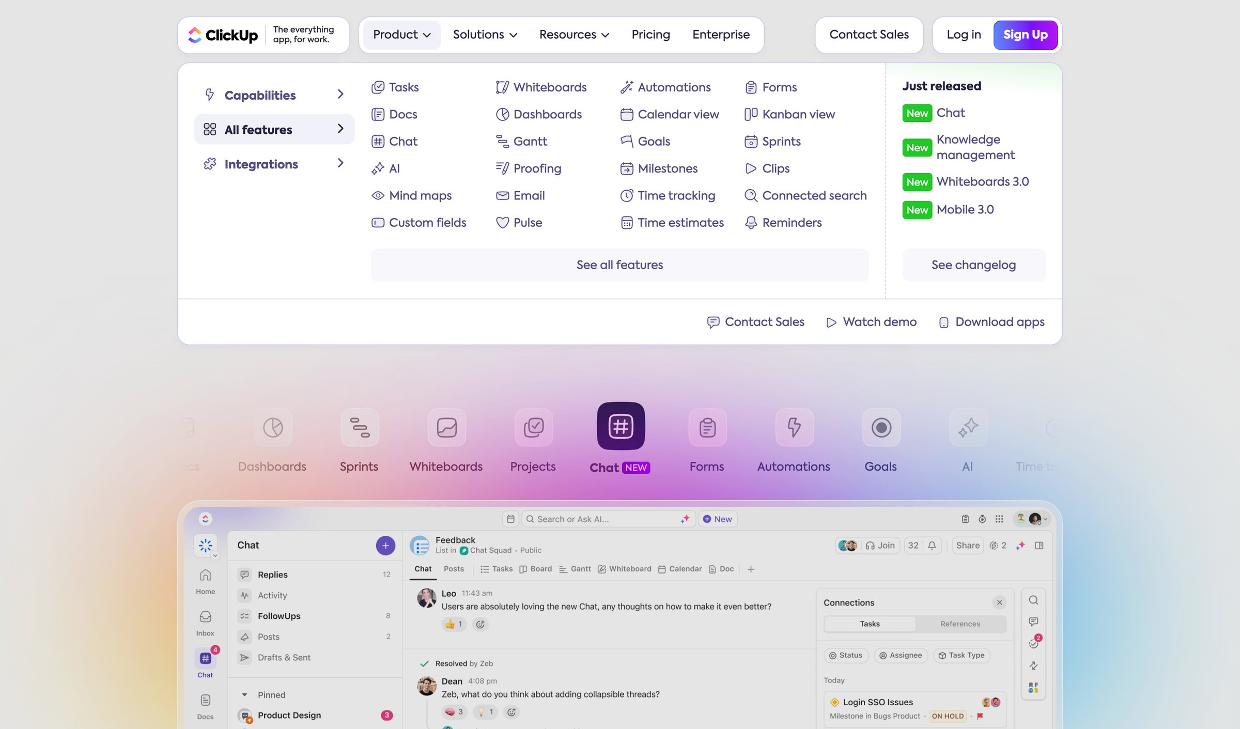Select the Projects carousel icon

pyautogui.click(x=534, y=427)
